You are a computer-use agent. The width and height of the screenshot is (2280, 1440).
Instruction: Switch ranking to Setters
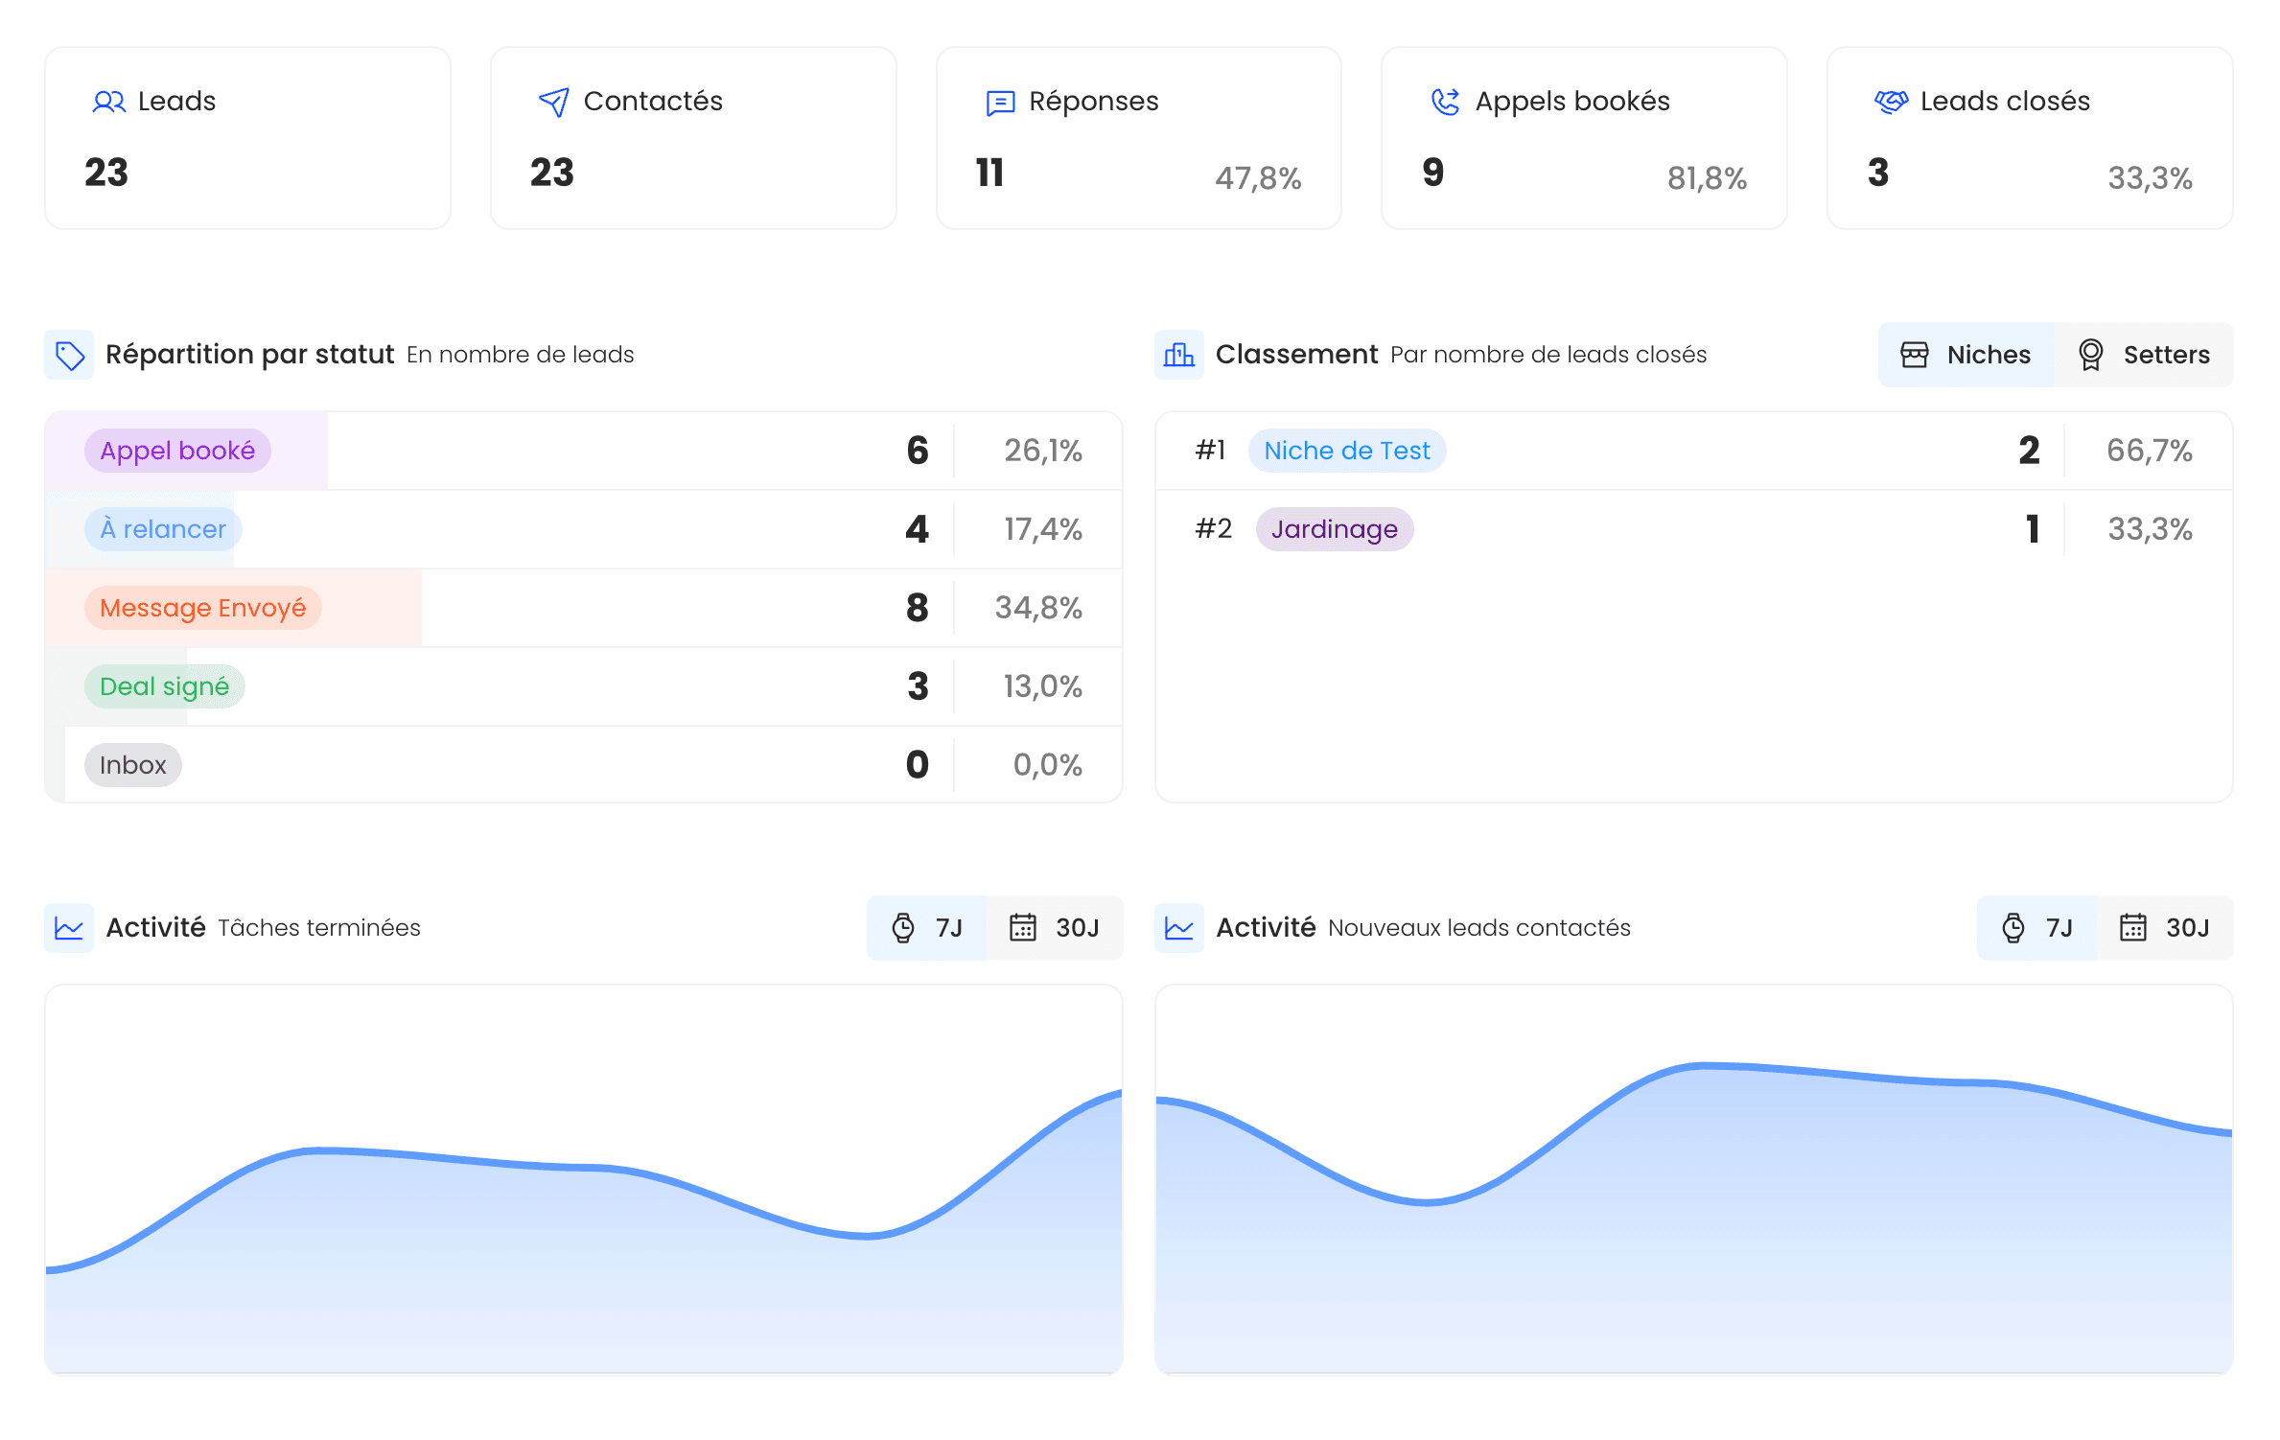point(2144,355)
